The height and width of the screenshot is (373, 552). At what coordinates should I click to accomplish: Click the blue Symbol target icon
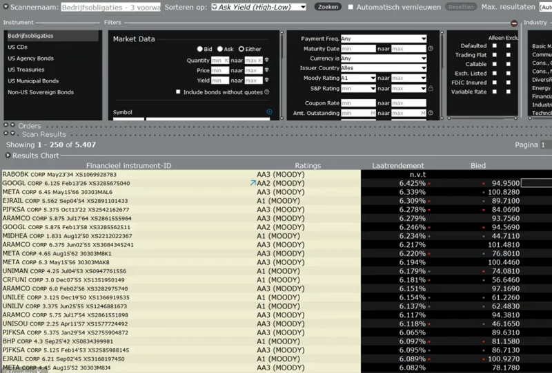point(269,111)
